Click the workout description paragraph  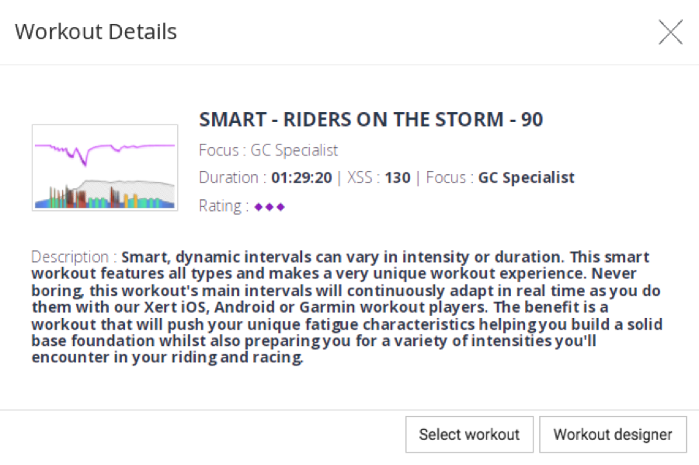342,307
